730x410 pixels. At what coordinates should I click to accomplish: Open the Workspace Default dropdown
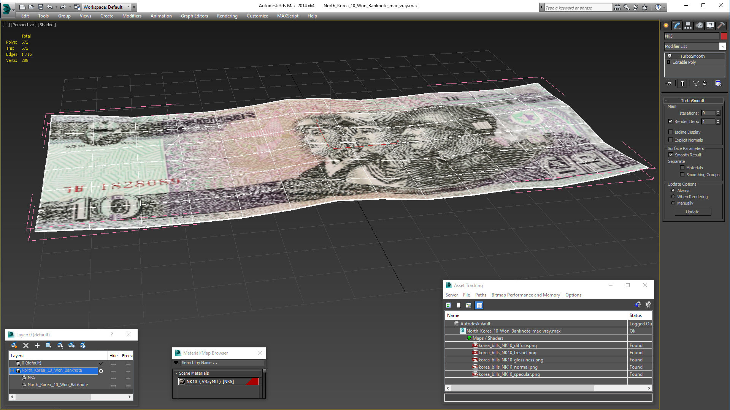point(128,7)
